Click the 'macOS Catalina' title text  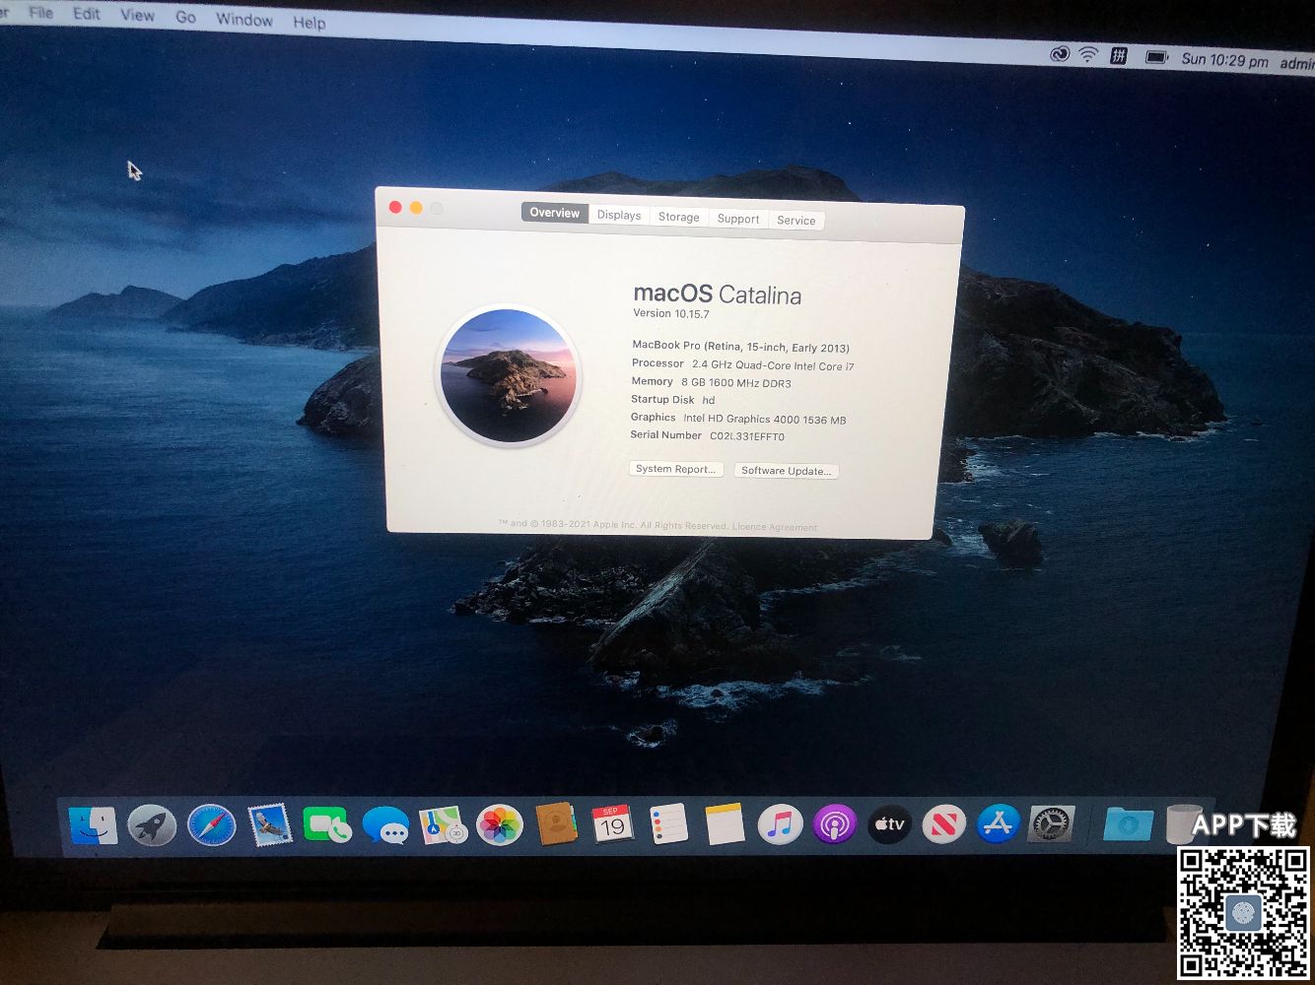coord(718,294)
